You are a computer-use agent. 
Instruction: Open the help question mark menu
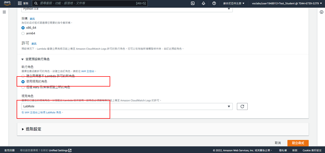pos(214,3)
